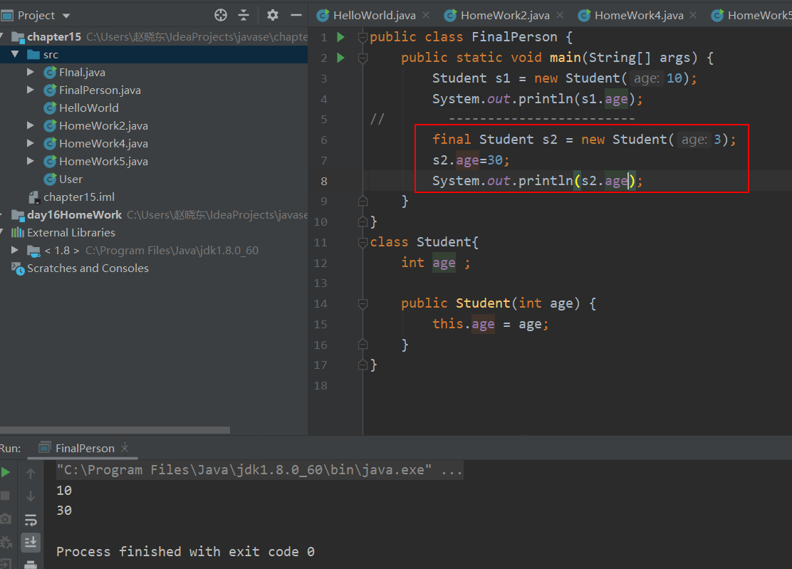Open the Project view settings gear
The height and width of the screenshot is (569, 792).
tap(272, 14)
